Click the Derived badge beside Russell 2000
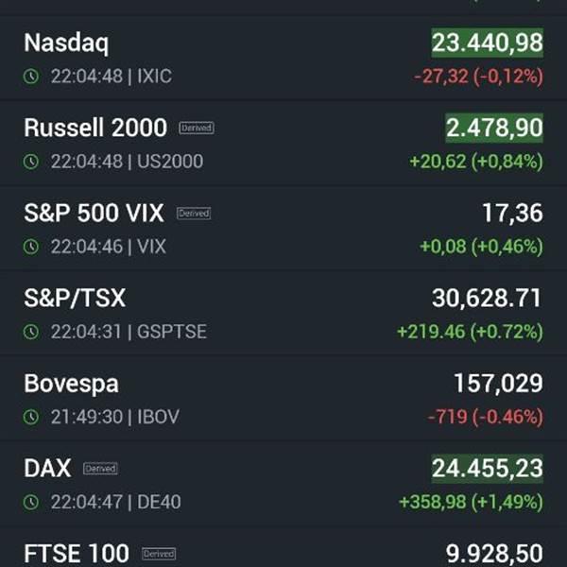Viewport: 567px width, 567px height. [x=198, y=128]
